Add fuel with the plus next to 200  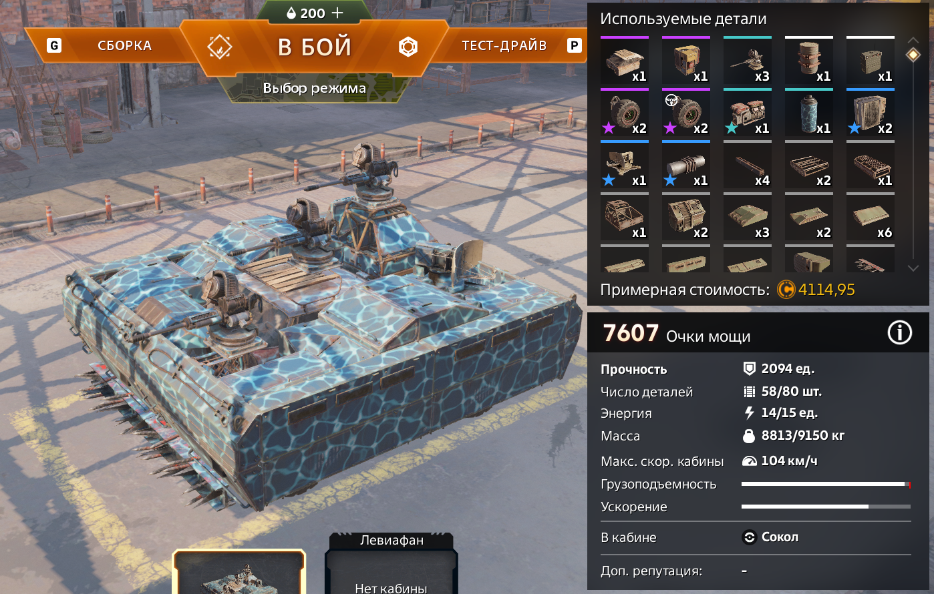point(337,13)
